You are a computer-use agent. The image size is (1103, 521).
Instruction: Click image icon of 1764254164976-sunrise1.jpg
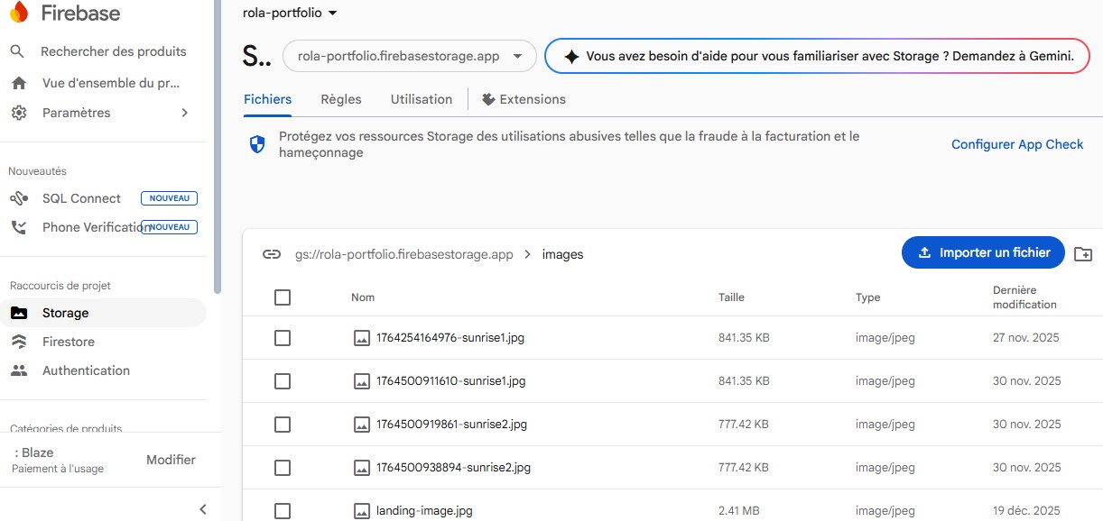click(362, 338)
